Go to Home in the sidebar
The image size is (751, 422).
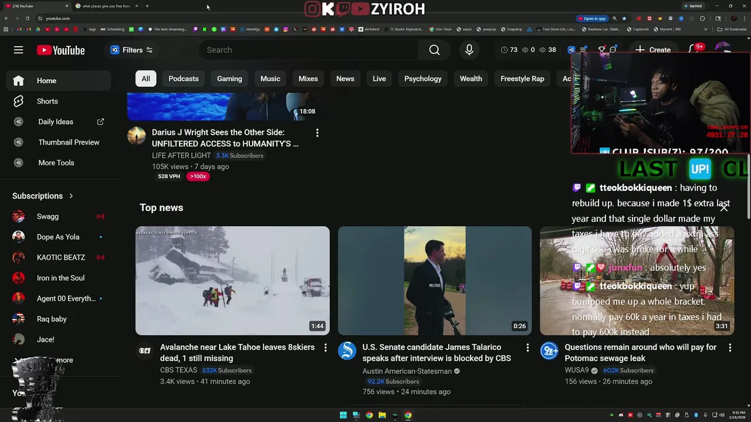point(59,81)
